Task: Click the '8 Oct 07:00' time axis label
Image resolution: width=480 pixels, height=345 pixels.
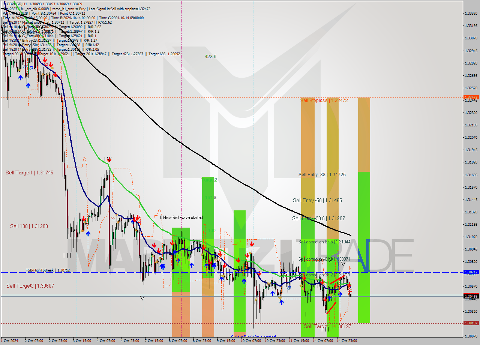Action: (177, 341)
